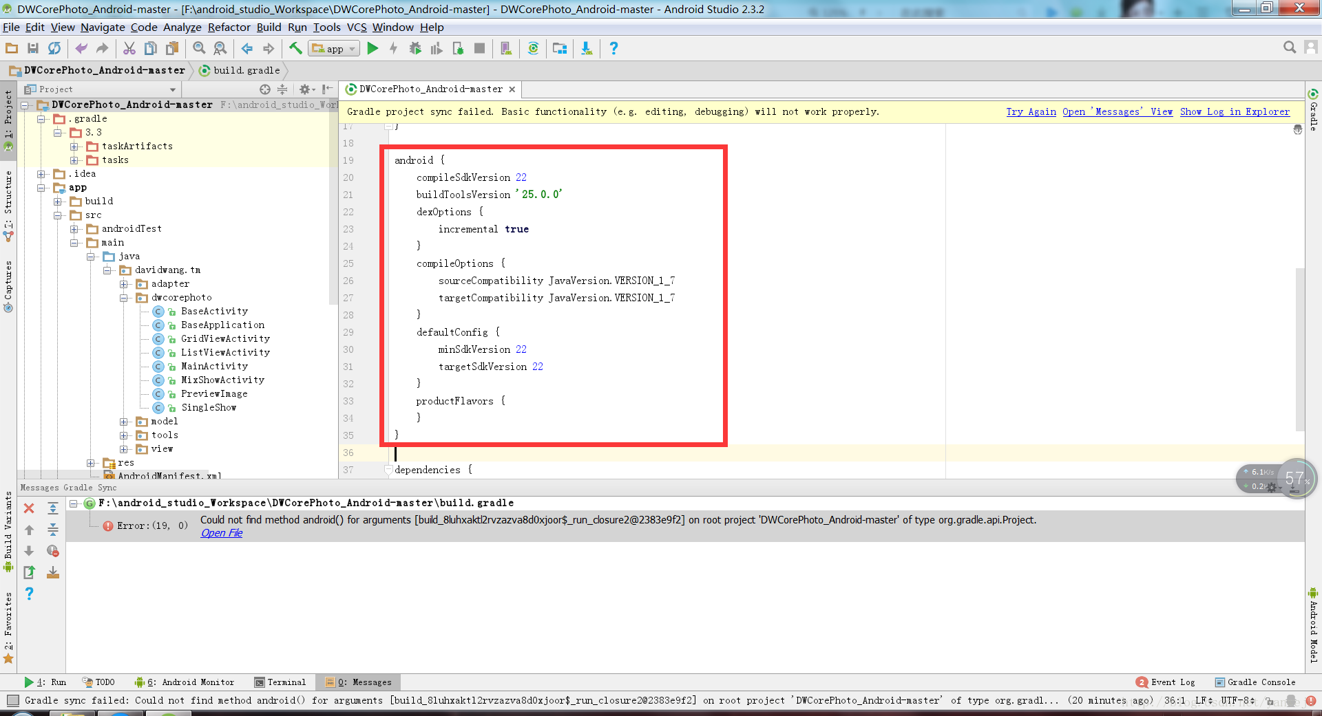Run app with green play button

point(373,48)
